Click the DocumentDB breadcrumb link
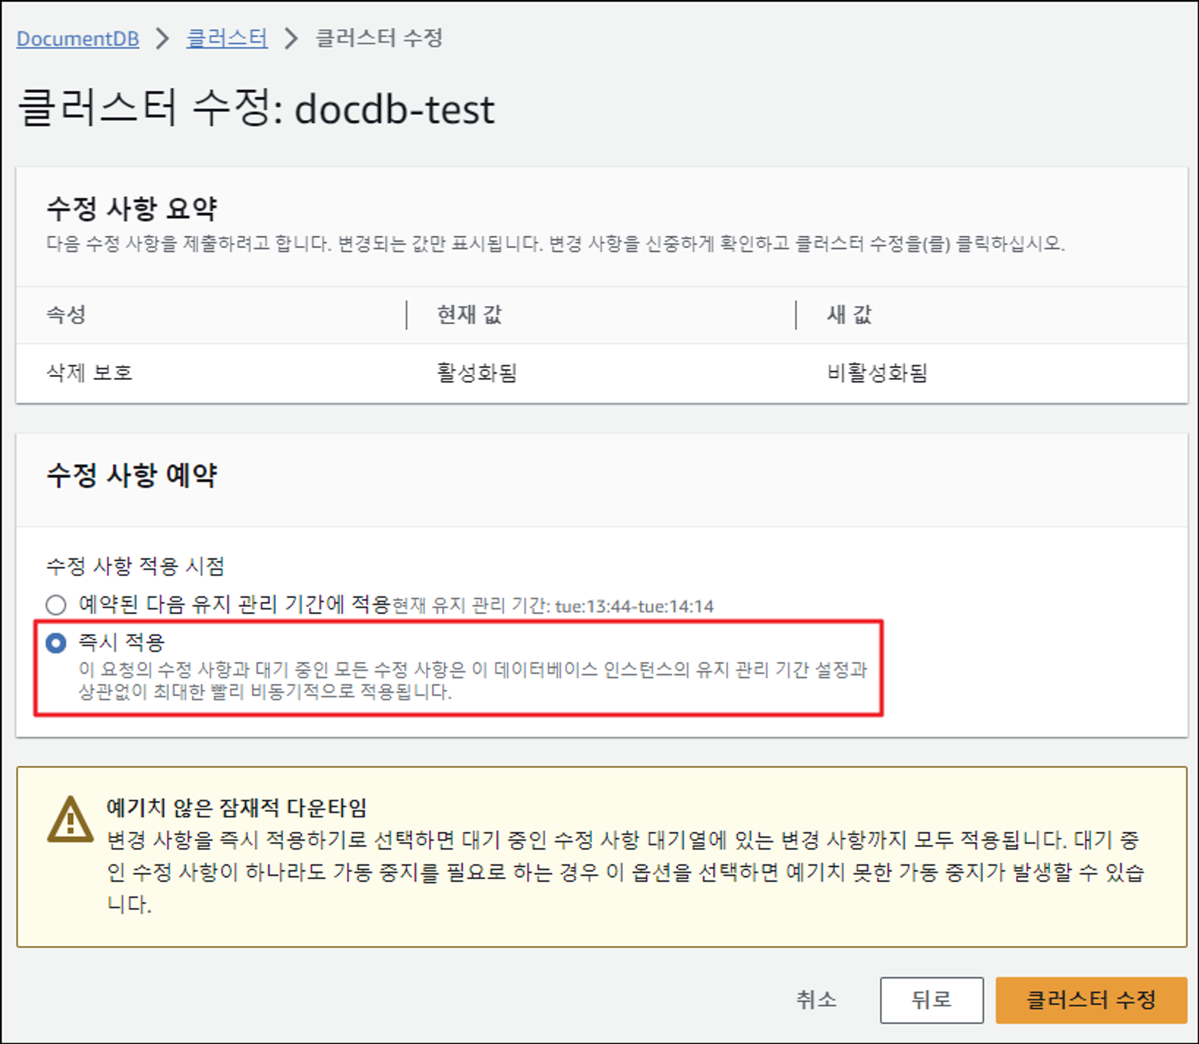This screenshot has height=1044, width=1199. pyautogui.click(x=77, y=39)
